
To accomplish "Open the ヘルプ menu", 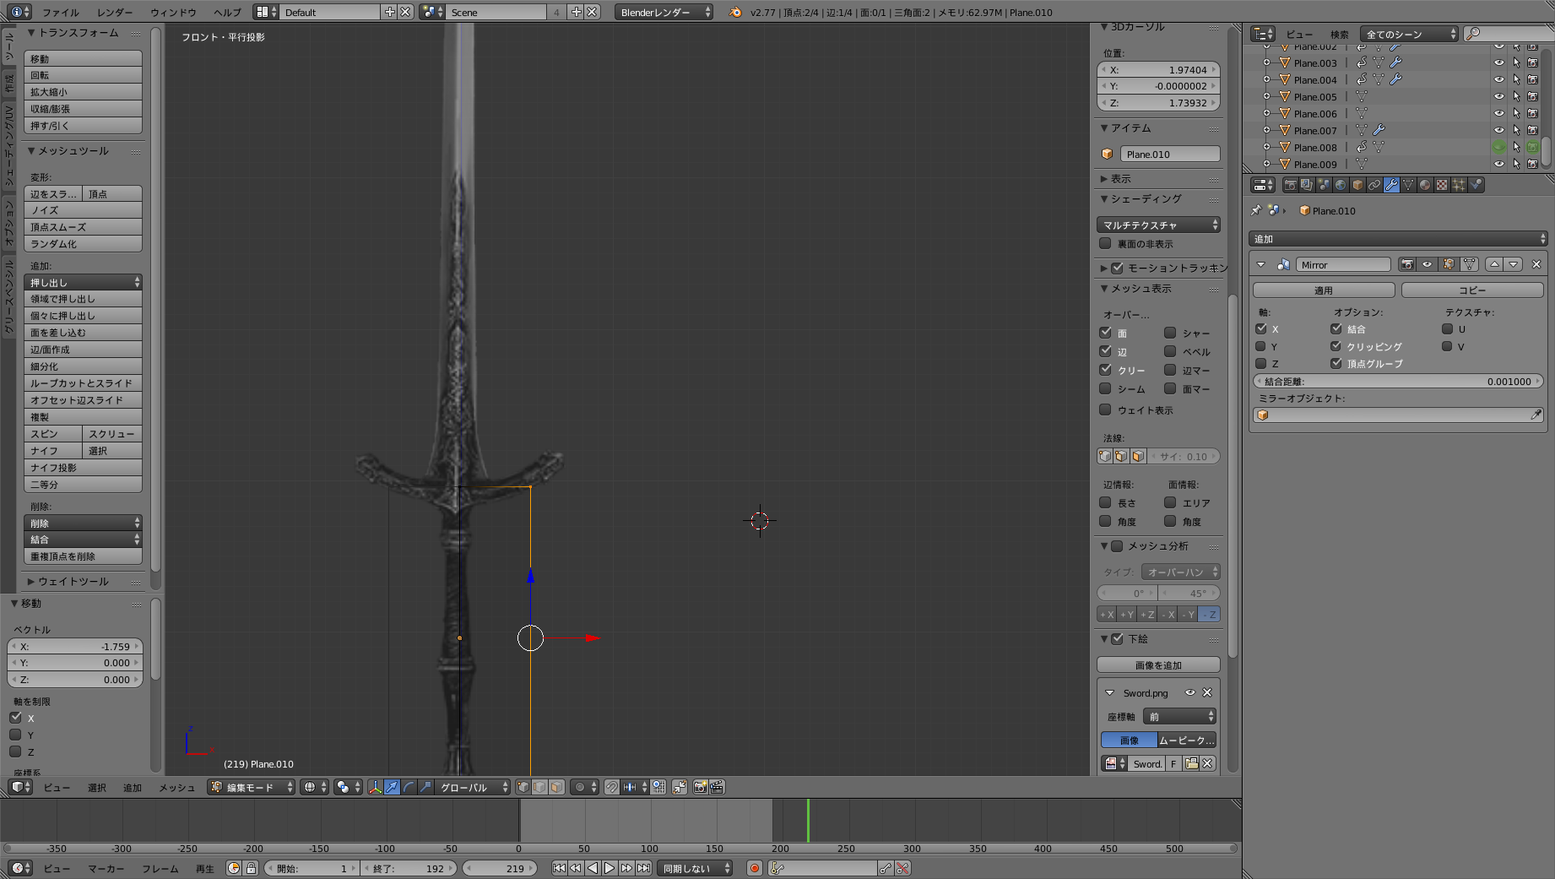I will 227,12.
